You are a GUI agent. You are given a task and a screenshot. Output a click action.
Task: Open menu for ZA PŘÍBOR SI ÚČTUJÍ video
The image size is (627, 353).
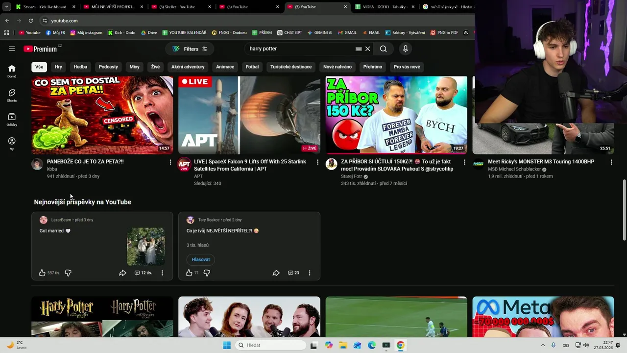(x=464, y=162)
